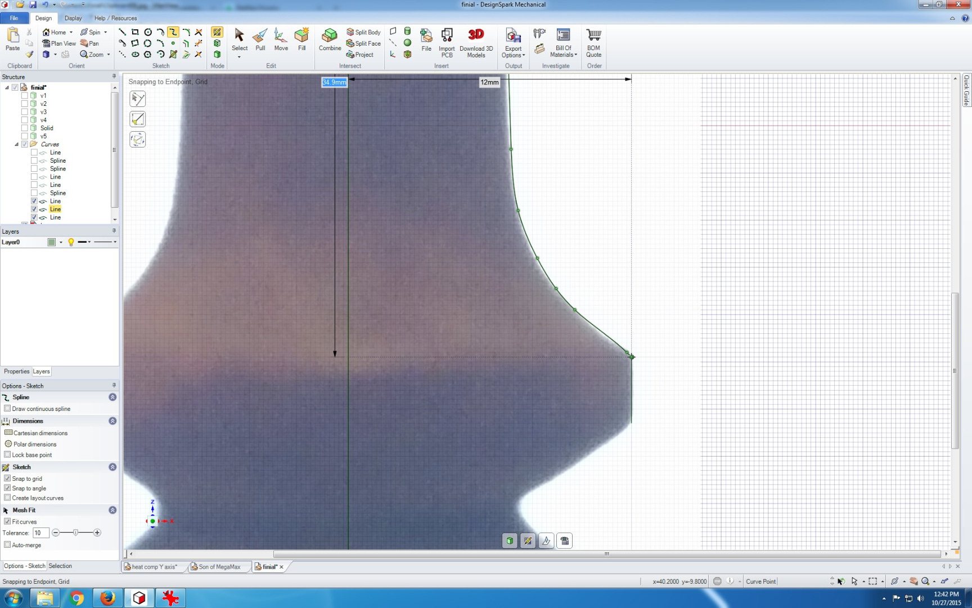Viewport: 972px width, 608px height.
Task: Click the Measure caliper icon
Action: coord(539,34)
